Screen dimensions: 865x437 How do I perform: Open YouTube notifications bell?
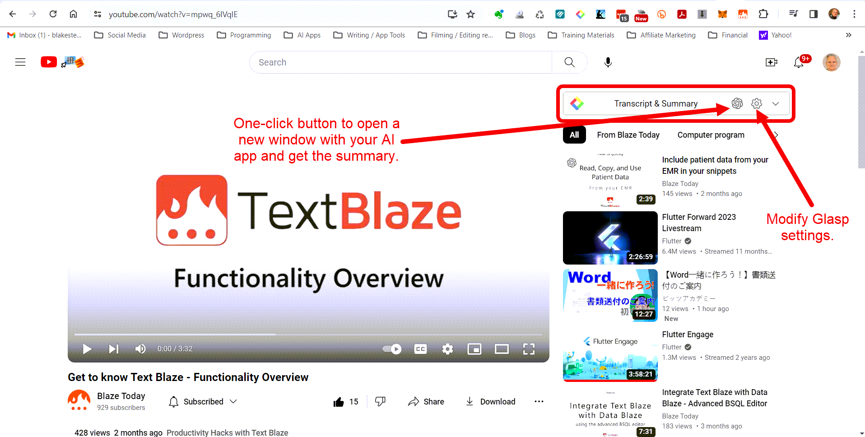coord(798,62)
